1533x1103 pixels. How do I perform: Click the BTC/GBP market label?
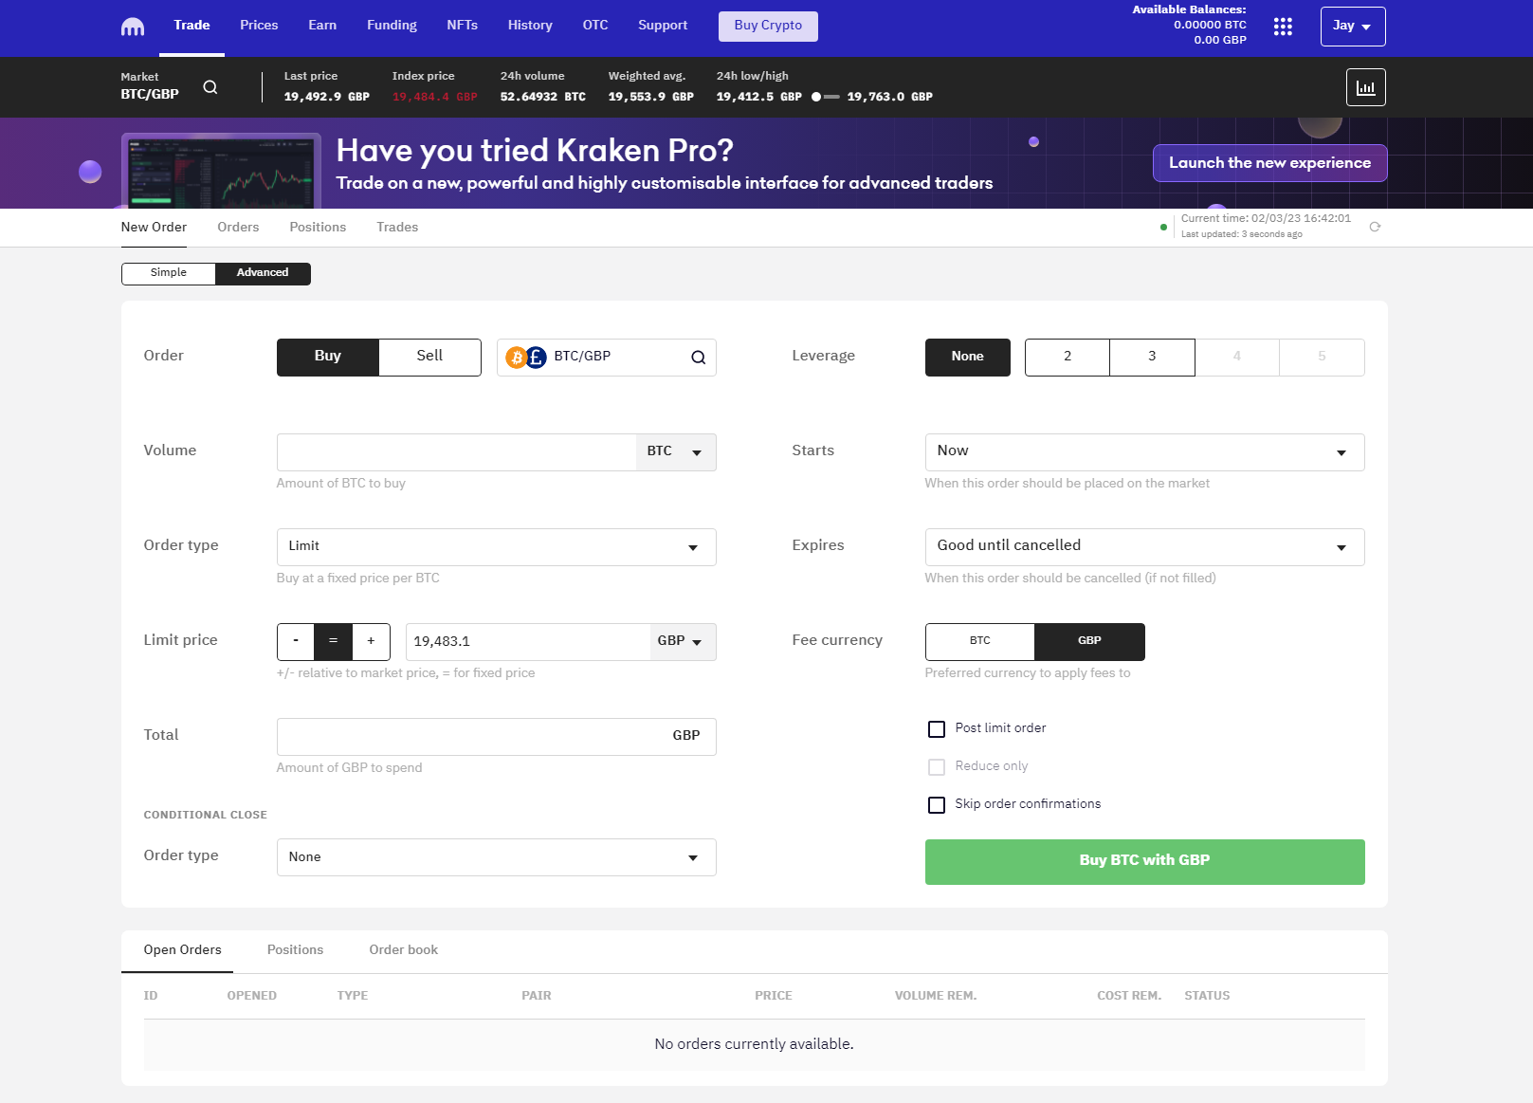(150, 95)
